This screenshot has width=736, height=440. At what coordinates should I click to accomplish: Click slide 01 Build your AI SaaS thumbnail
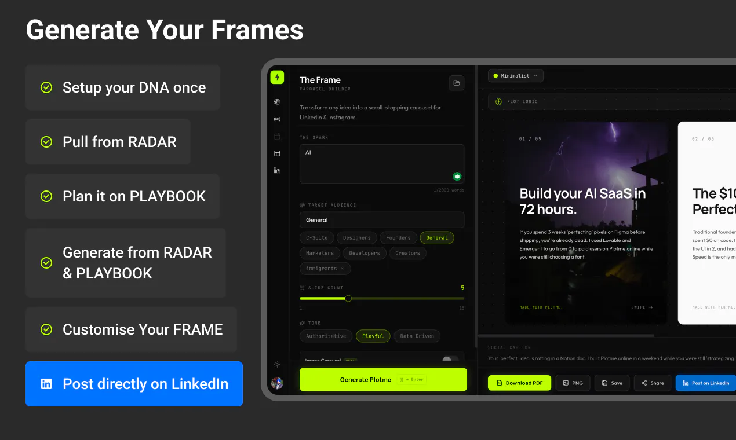pos(587,222)
